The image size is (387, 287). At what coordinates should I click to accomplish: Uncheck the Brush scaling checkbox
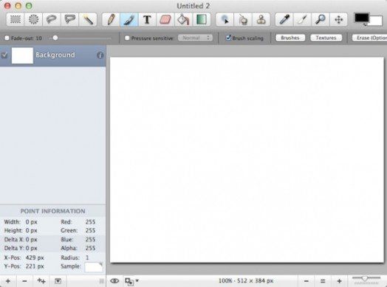[228, 38]
